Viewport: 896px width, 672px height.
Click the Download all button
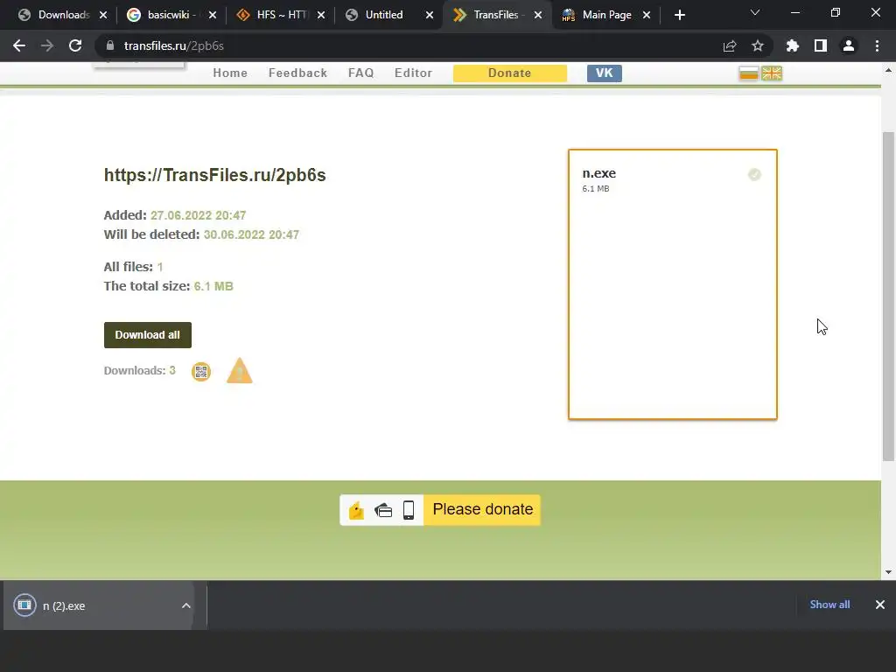(147, 335)
